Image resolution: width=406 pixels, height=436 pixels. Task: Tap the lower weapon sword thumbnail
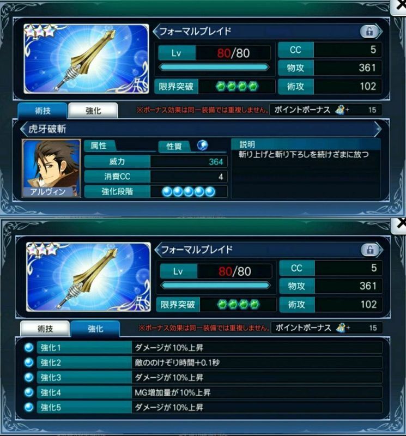tap(88, 277)
